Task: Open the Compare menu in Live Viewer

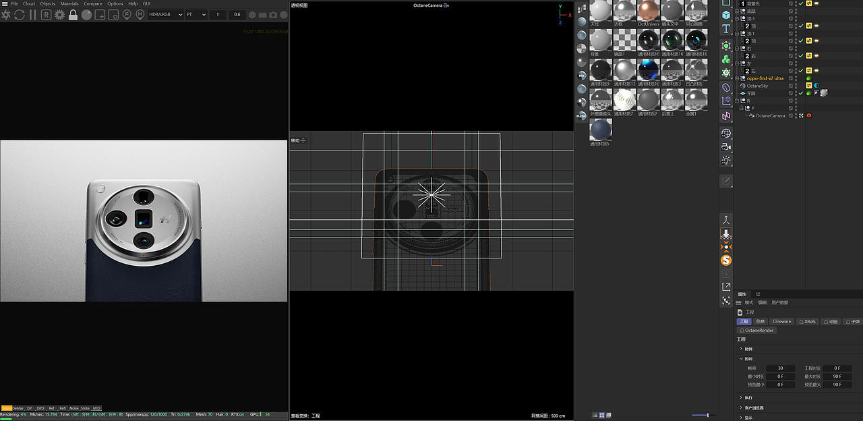Action: [x=93, y=3]
